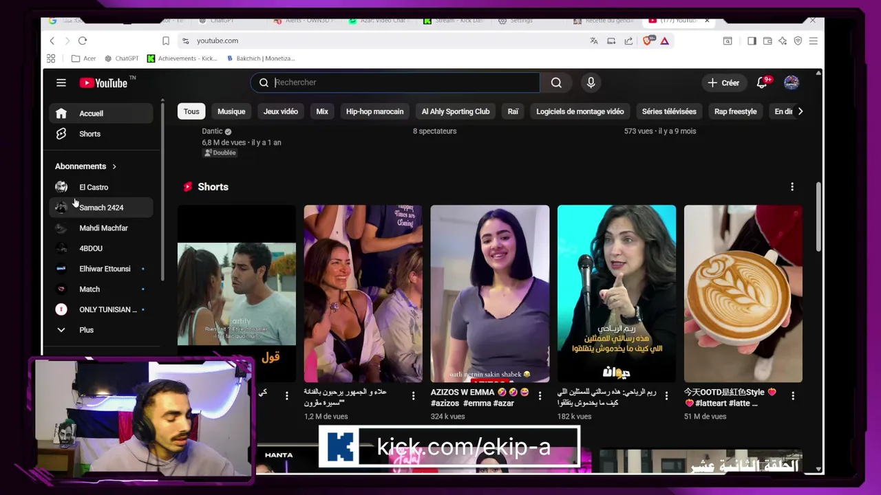Click the translate page icon
This screenshot has height=495, width=881.
coord(594,41)
